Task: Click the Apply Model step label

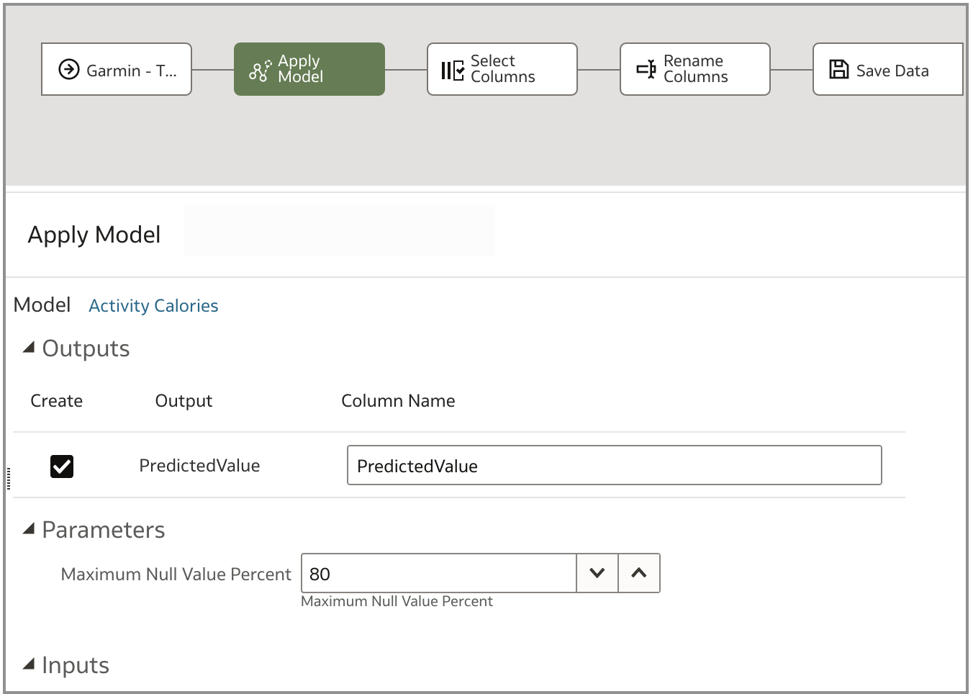Action: 300,69
